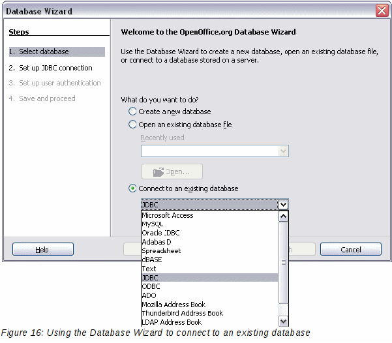The width and height of the screenshot is (392, 343).
Task: Click the Help button
Action: 43,249
